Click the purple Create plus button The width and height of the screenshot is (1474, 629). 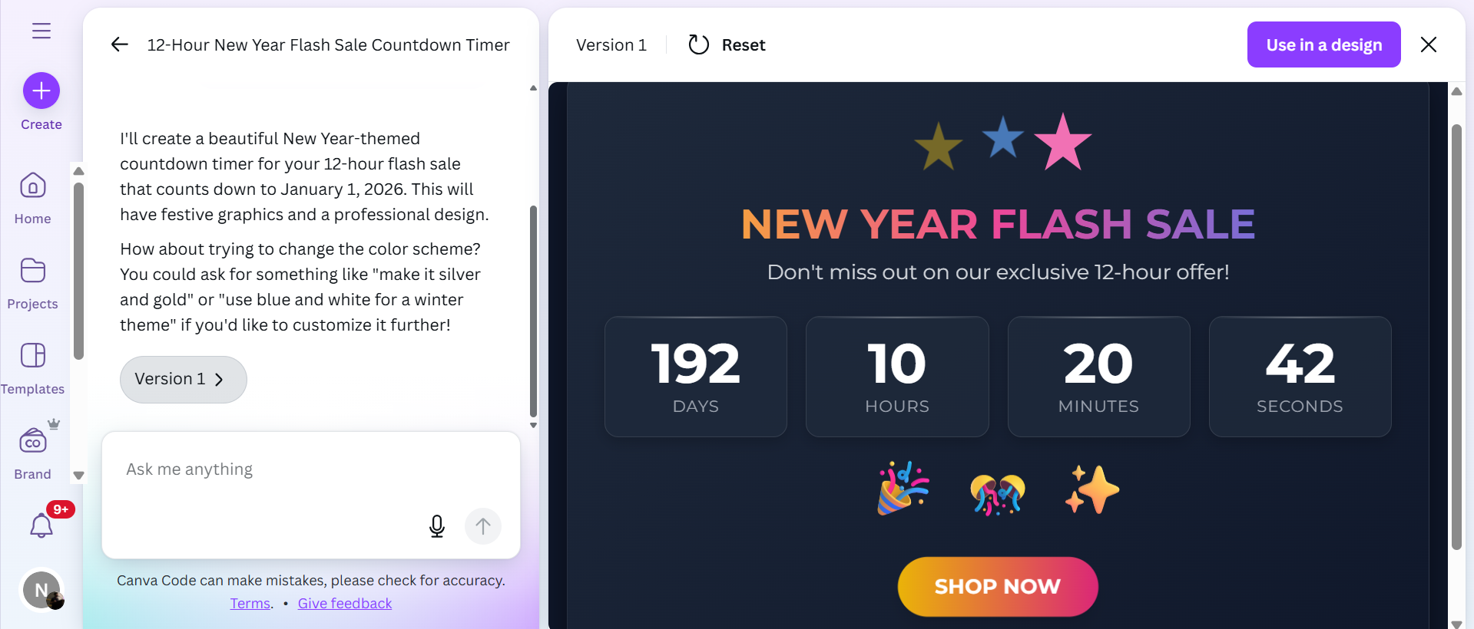click(41, 91)
